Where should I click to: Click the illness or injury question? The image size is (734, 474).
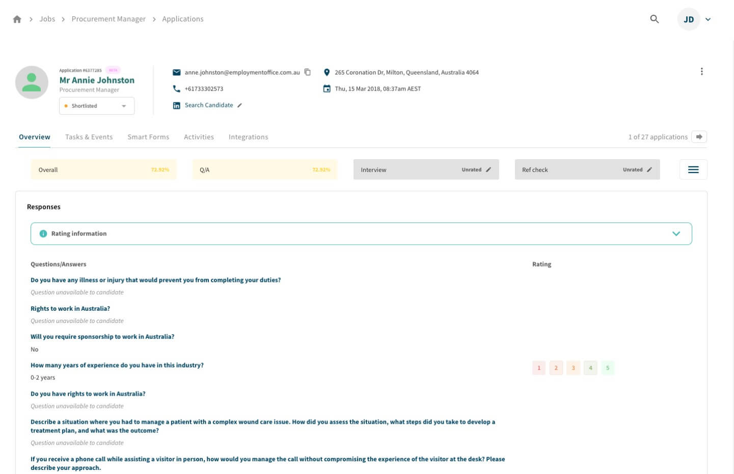point(156,280)
